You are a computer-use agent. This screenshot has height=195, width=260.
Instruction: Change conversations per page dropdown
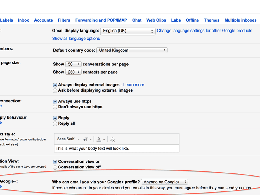[73, 64]
